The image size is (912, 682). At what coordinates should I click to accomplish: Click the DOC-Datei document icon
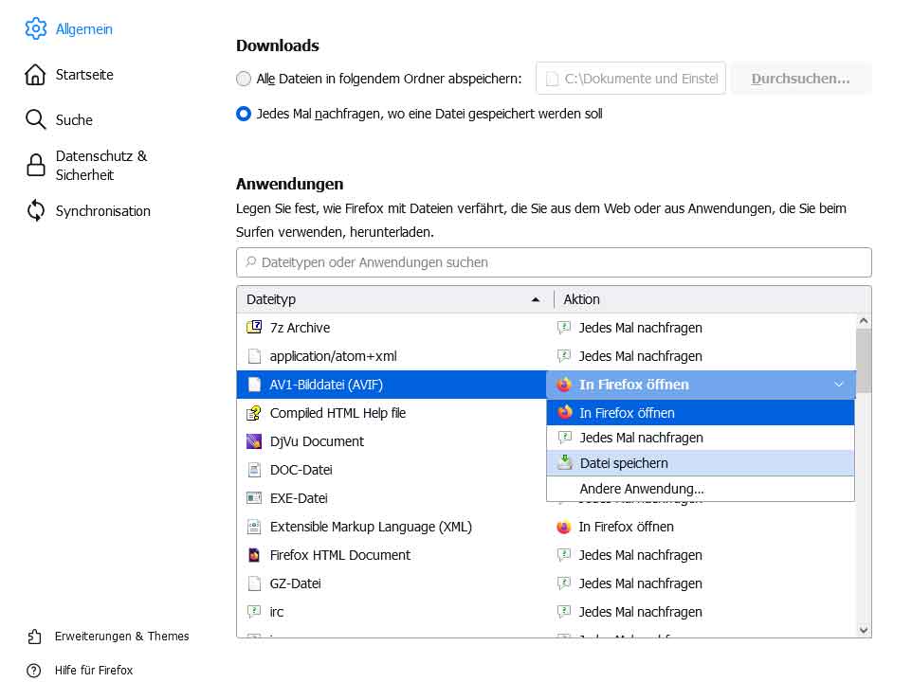(254, 470)
